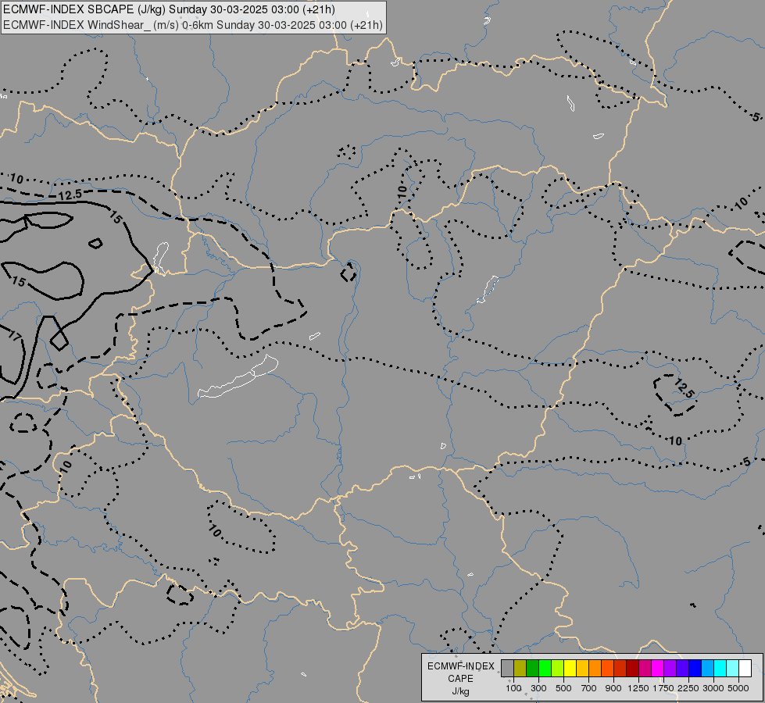Select the gray CAPE legend swatch
Image resolution: width=765 pixels, height=703 pixels.
507,668
